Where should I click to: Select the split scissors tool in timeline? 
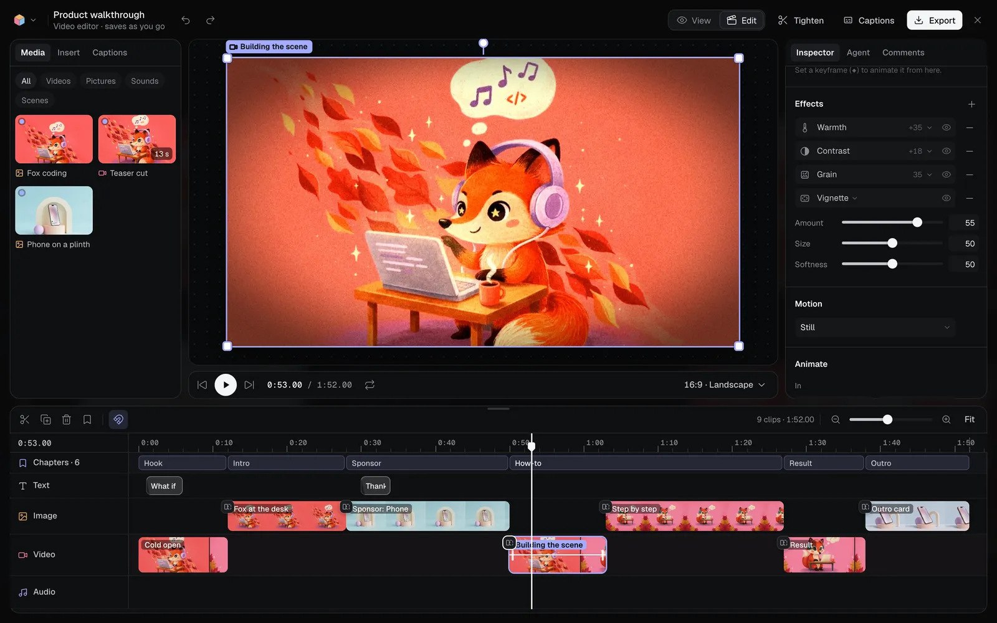25,419
